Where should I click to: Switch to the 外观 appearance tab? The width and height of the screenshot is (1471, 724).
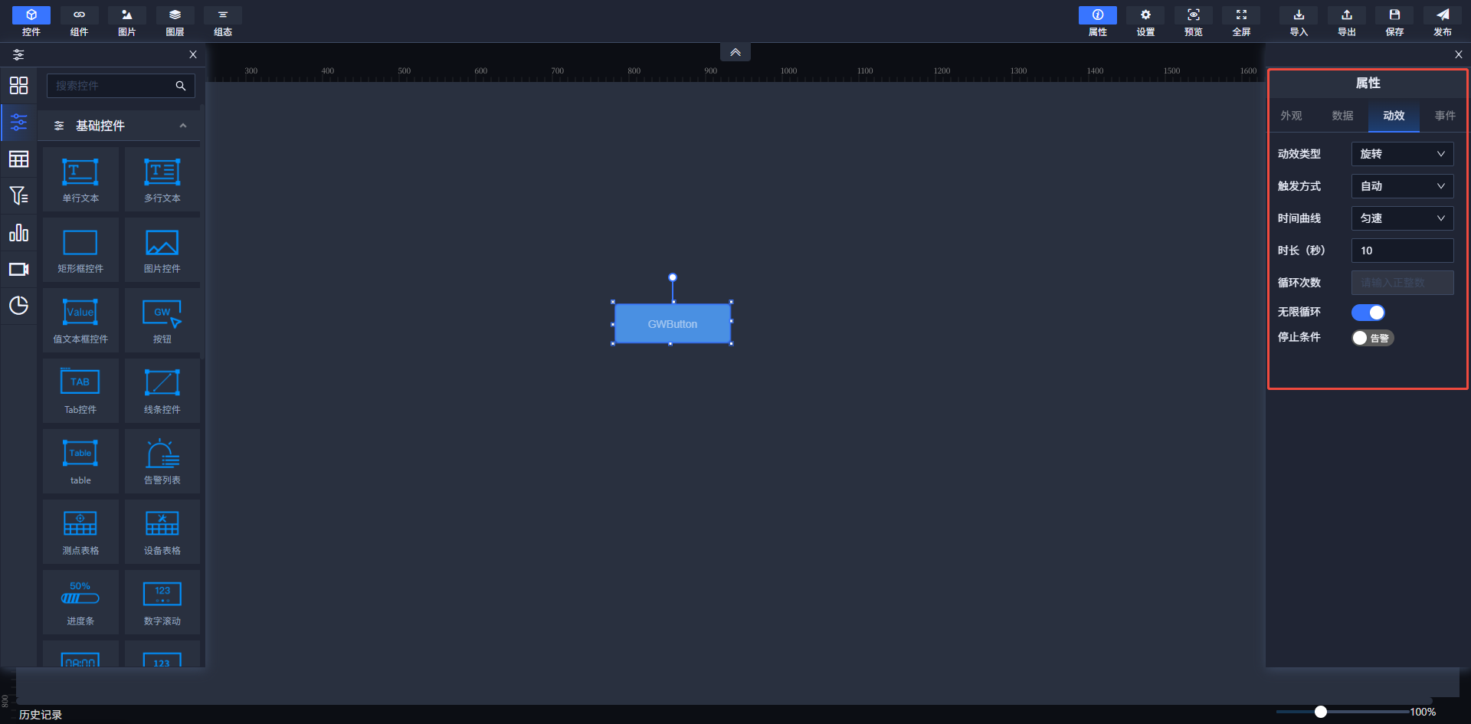point(1291,116)
